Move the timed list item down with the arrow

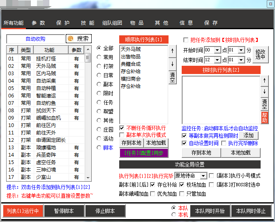264,92
